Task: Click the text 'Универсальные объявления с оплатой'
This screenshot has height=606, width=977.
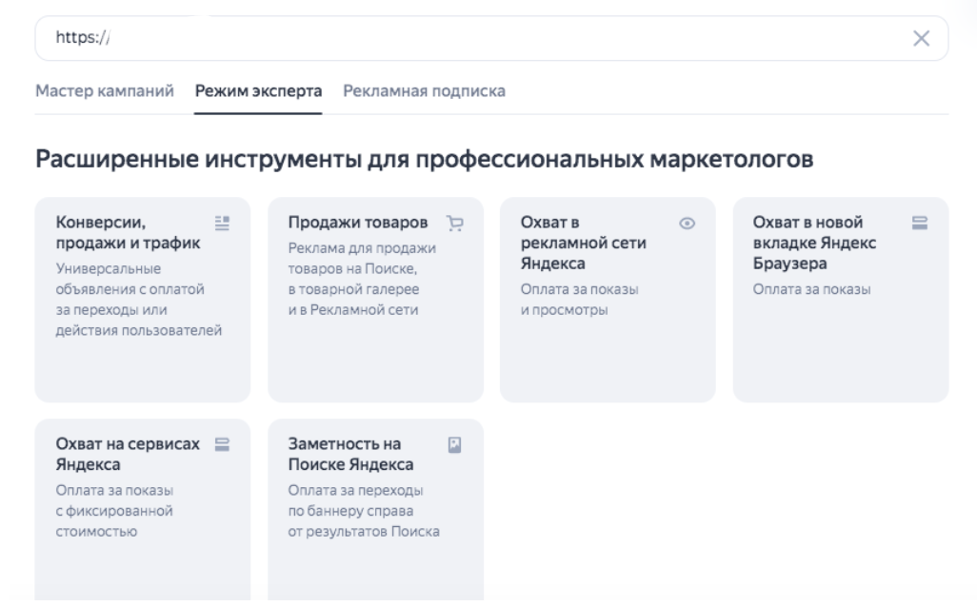Action: coord(130,279)
